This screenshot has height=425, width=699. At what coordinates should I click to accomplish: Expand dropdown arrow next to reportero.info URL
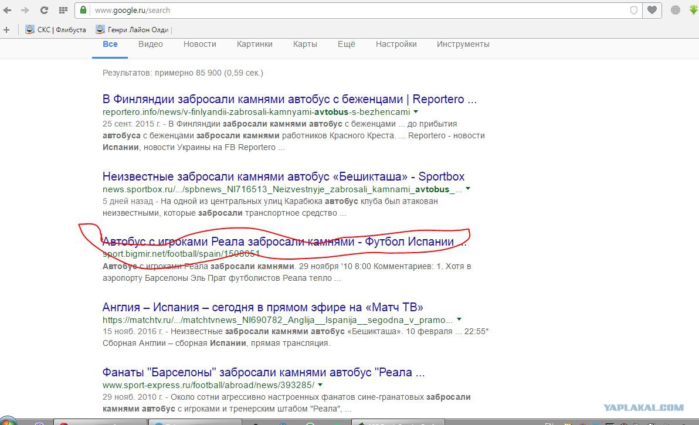(416, 111)
